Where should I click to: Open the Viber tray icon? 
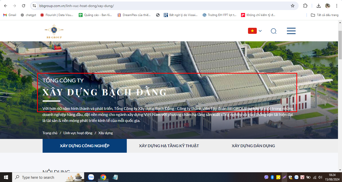(266, 177)
